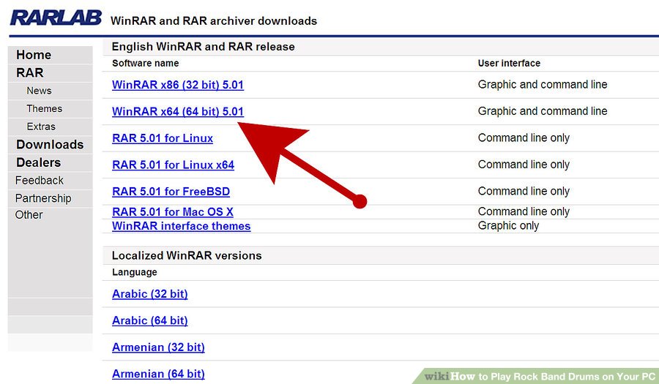Click the RARLAB logo

point(56,18)
